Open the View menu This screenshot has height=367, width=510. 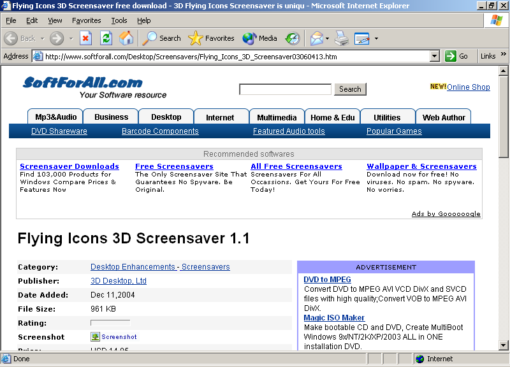(x=55, y=20)
